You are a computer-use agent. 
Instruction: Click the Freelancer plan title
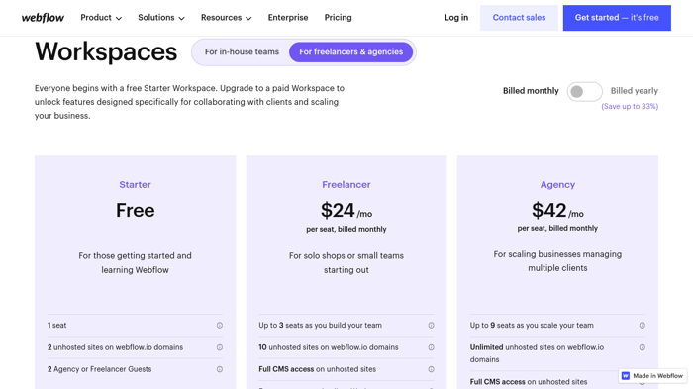[346, 185]
